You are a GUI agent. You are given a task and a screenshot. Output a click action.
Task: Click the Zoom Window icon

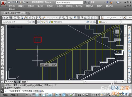click(x=67, y=18)
